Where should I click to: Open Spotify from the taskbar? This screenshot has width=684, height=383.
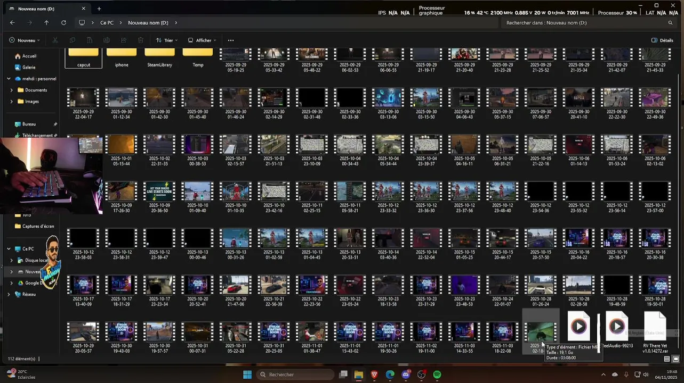click(x=437, y=374)
